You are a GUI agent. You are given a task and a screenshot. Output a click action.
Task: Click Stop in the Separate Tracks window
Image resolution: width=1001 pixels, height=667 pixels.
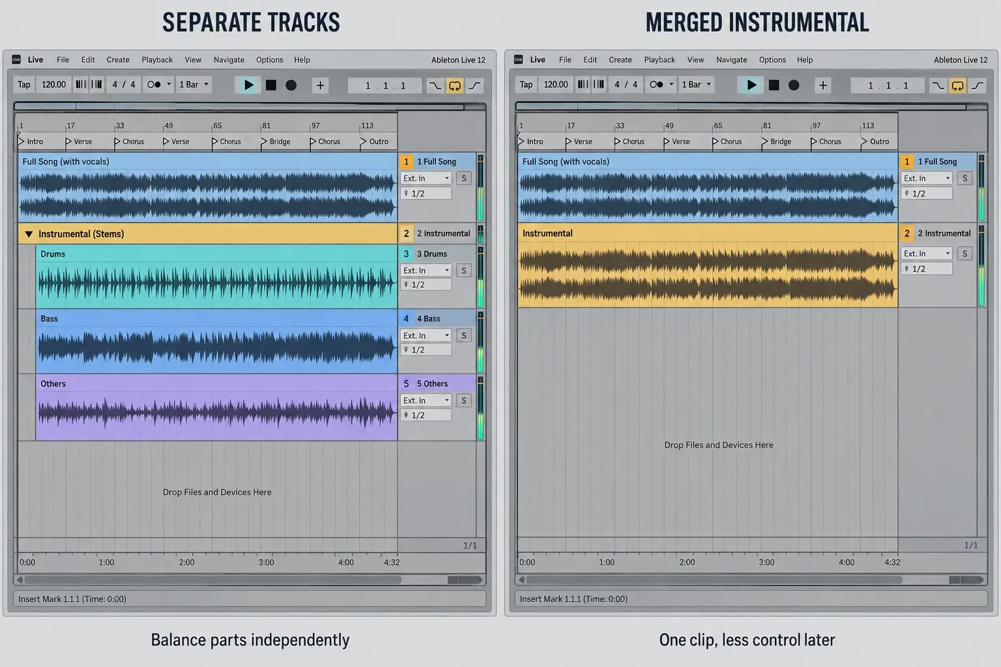(x=271, y=85)
